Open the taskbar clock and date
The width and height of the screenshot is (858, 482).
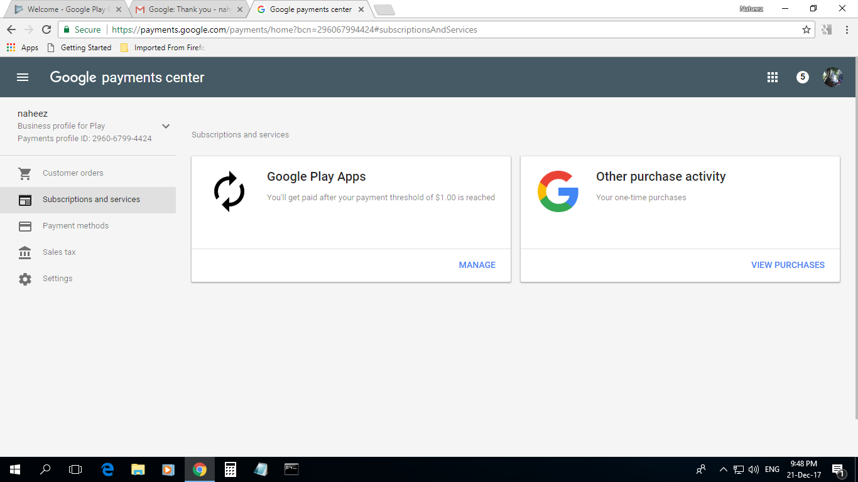(x=804, y=469)
